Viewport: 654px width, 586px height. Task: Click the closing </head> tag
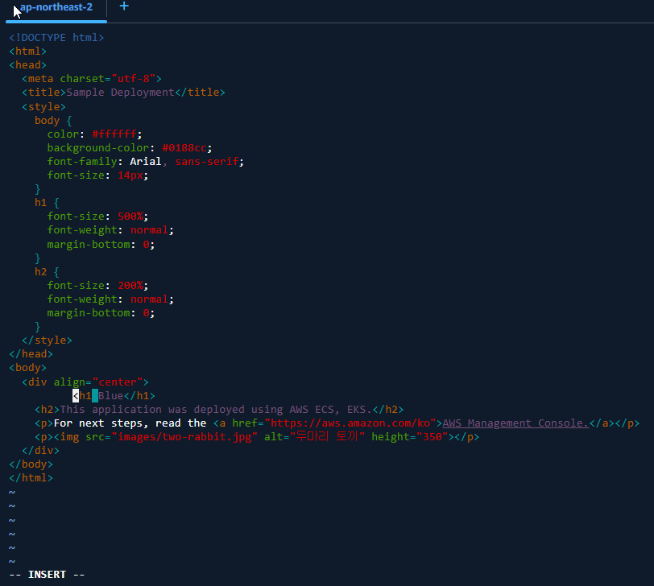tap(31, 354)
